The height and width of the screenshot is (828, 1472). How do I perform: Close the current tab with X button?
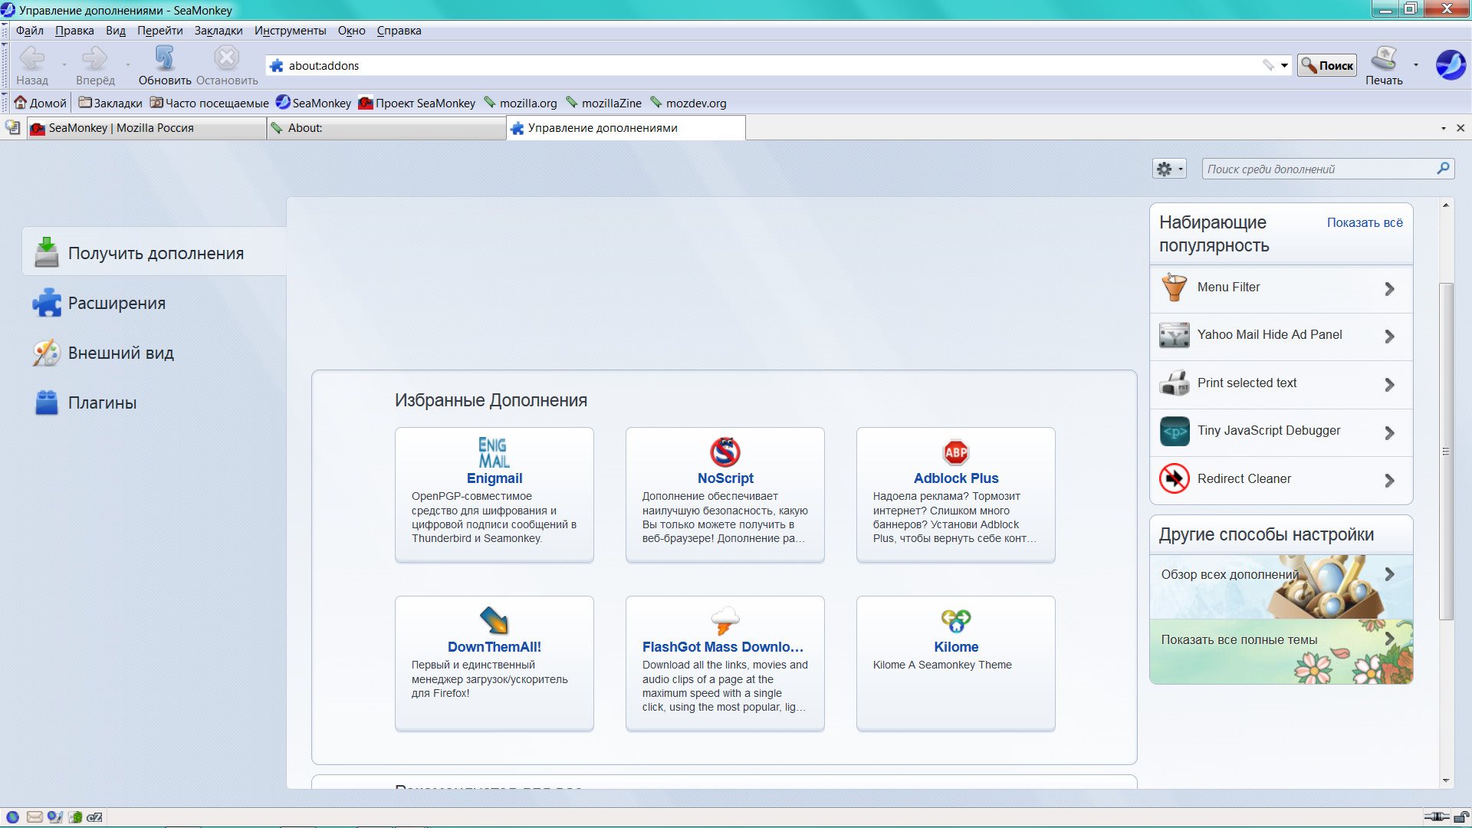point(1460,129)
